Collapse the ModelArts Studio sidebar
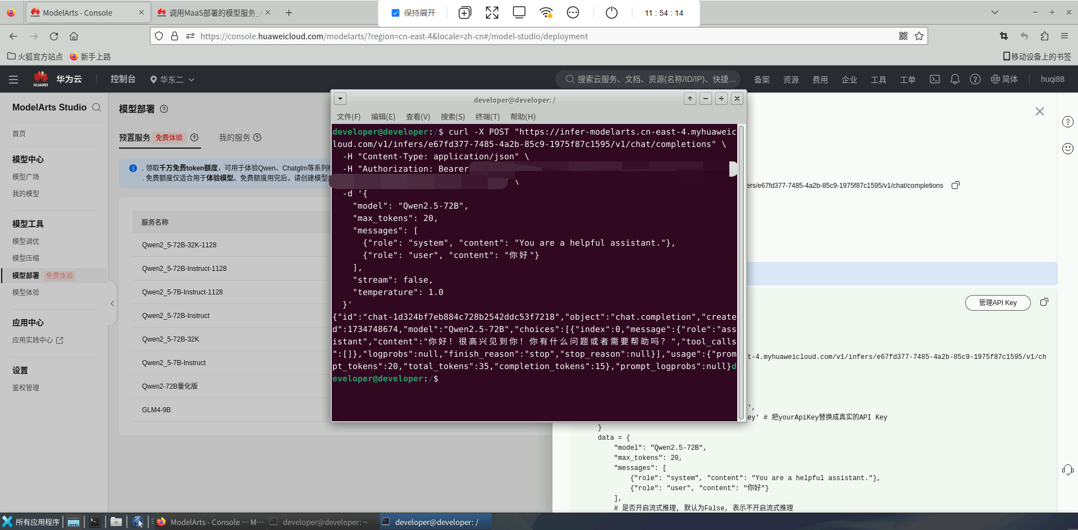The height and width of the screenshot is (530, 1078). [112, 303]
